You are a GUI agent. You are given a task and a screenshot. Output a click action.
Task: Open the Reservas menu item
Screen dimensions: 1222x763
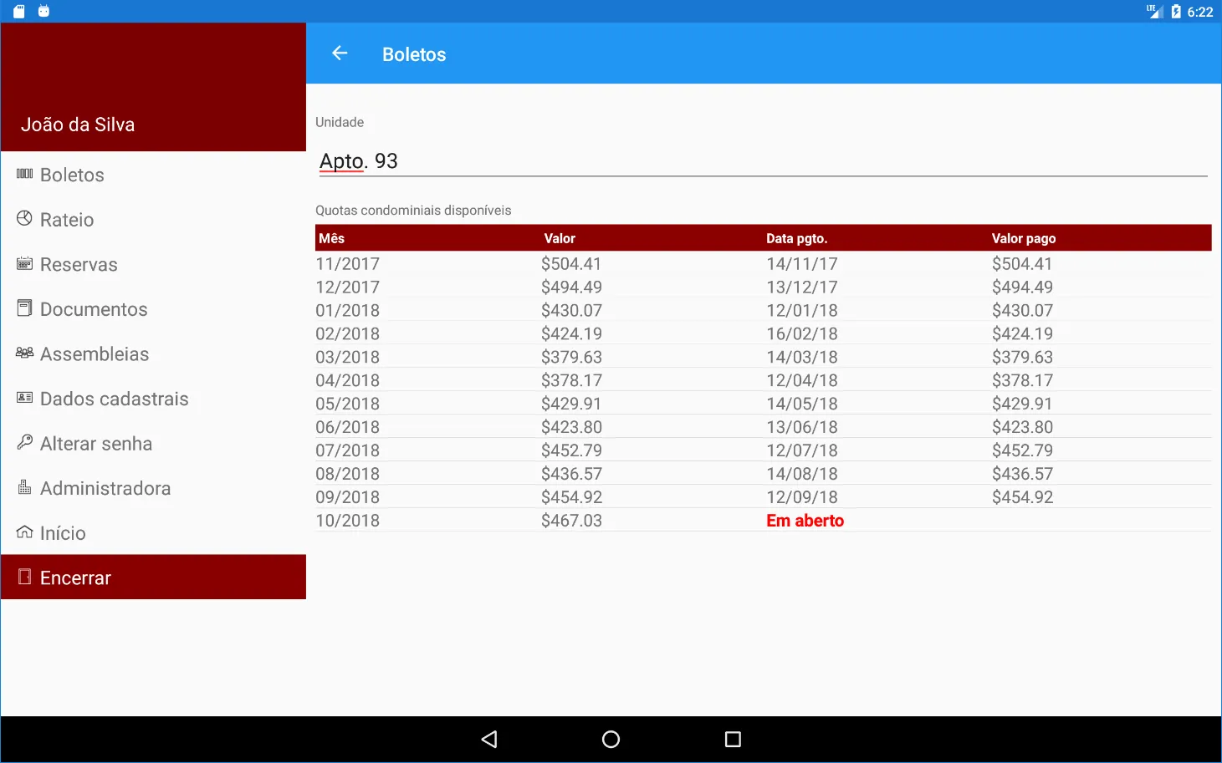tap(153, 265)
